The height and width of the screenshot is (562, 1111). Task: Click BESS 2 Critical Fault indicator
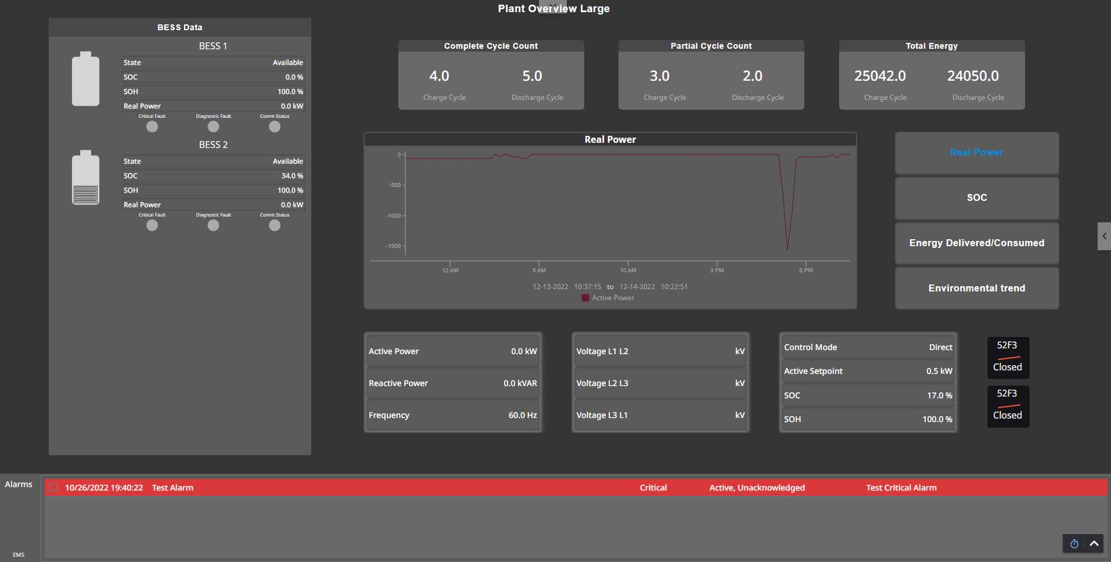pos(152,225)
